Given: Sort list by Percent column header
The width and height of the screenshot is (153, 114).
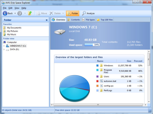Looking at the screenshot, I should 138,61.
